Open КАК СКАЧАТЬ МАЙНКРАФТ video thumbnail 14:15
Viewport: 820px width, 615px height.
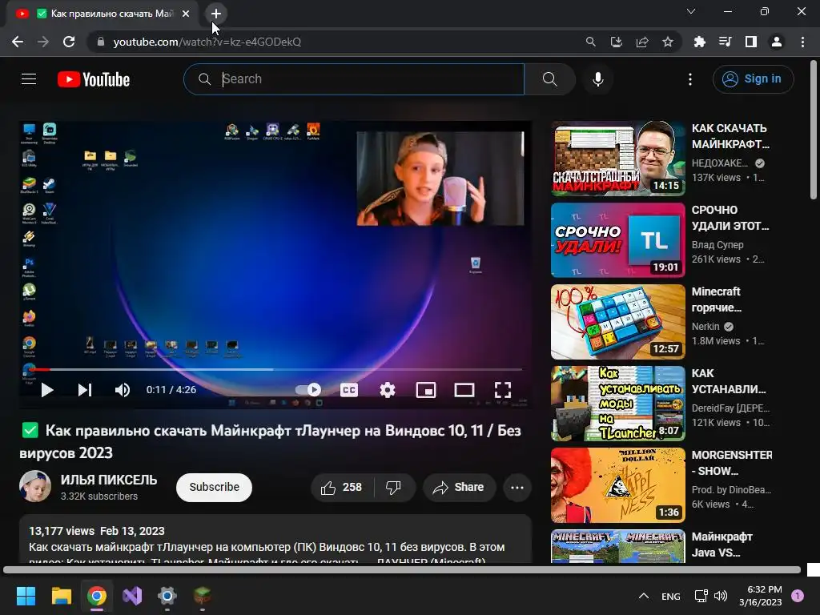click(x=618, y=159)
